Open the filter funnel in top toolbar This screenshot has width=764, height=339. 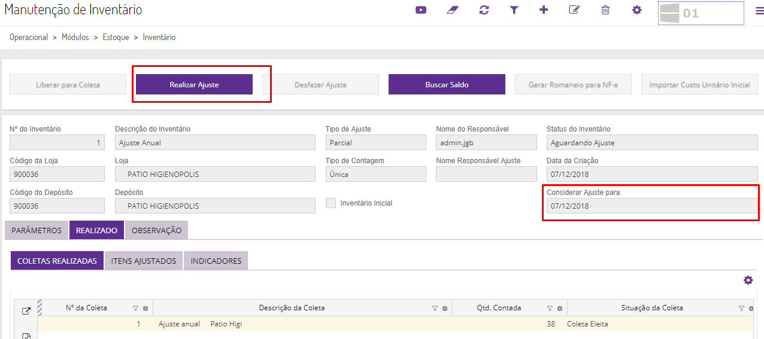[514, 10]
